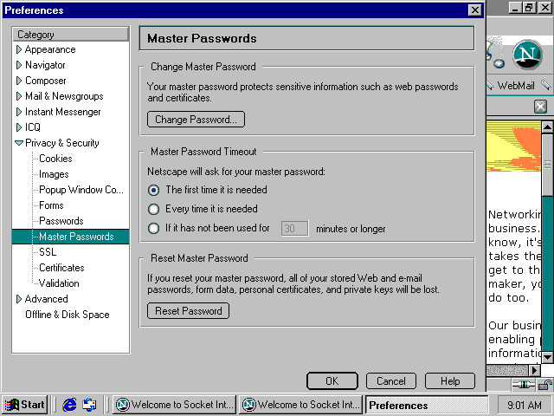This screenshot has height=416, width=554.
Task: Switch to first Welcome to Socket Int... taskbar button
Action: click(175, 405)
